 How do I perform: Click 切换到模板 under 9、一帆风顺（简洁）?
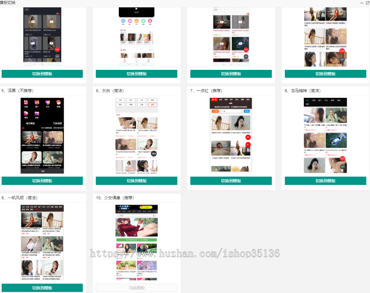[x=42, y=288]
